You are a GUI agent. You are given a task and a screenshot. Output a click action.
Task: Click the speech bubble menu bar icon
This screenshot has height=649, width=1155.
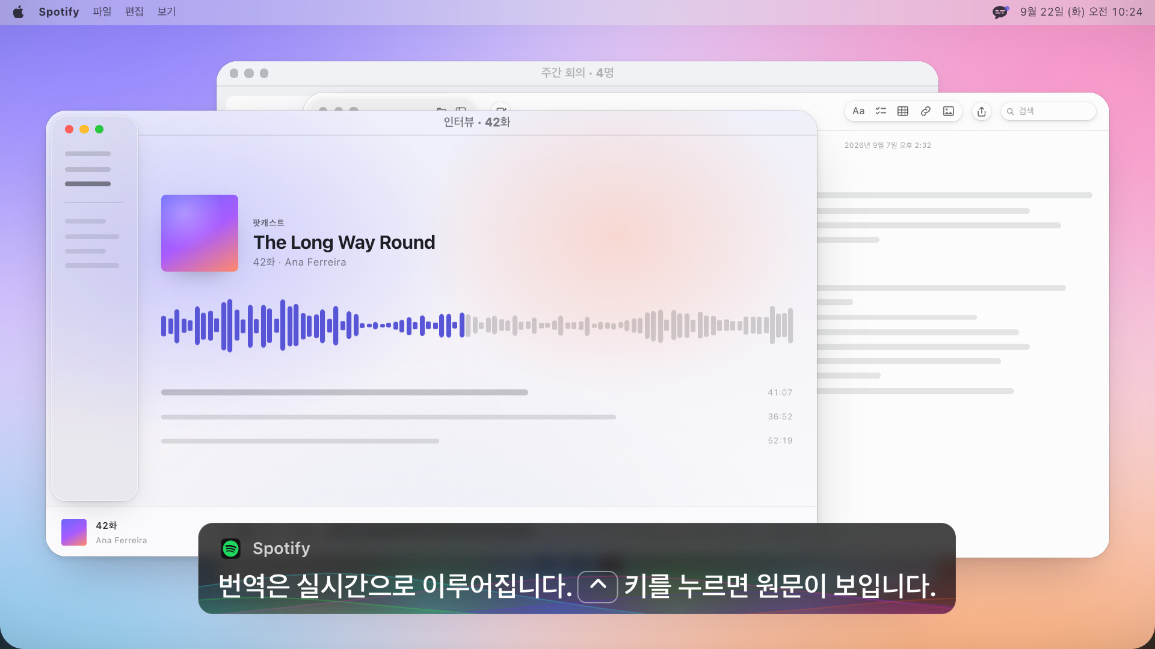click(1000, 12)
